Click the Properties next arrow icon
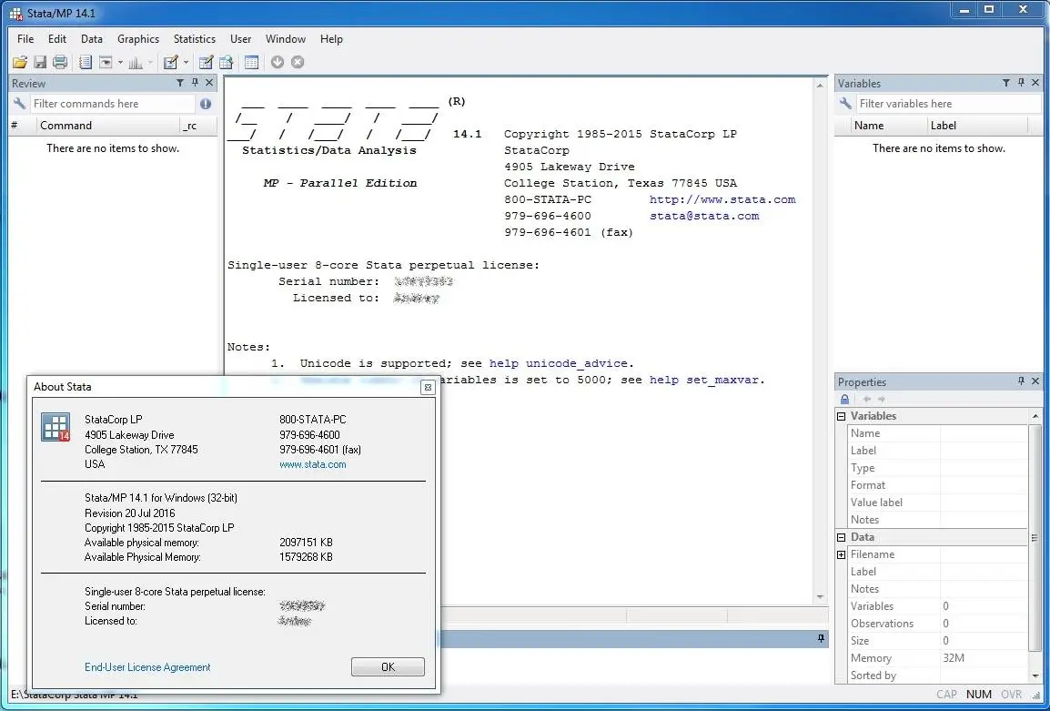 pyautogui.click(x=882, y=400)
